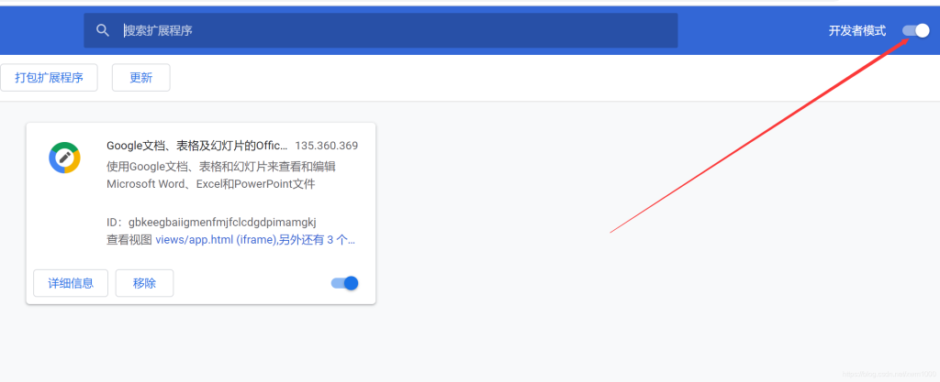Click 移除 to remove the extension
940x382 pixels.
(x=144, y=283)
